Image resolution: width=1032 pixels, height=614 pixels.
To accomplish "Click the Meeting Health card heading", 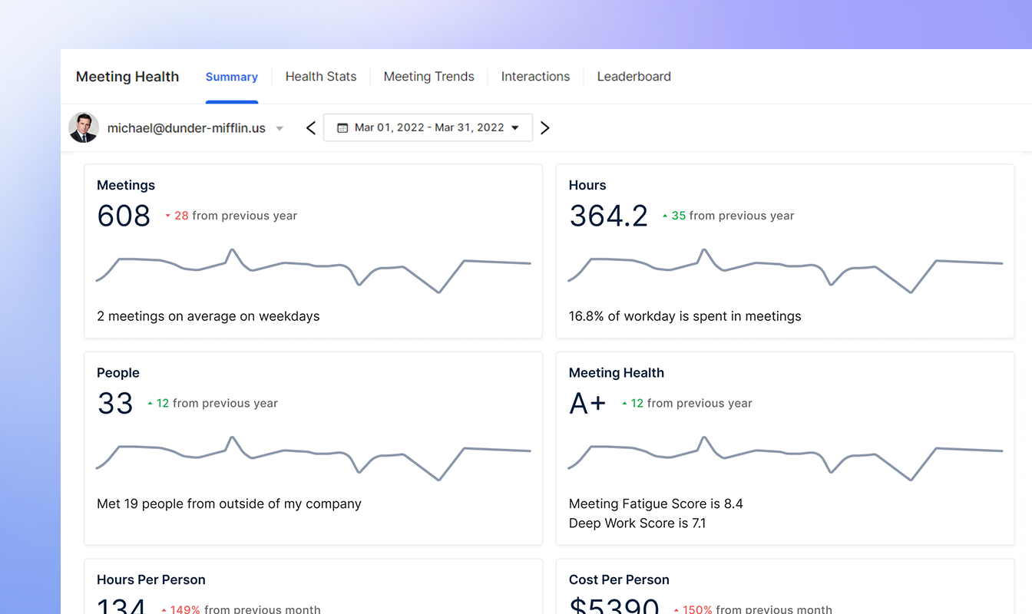I will (x=617, y=373).
